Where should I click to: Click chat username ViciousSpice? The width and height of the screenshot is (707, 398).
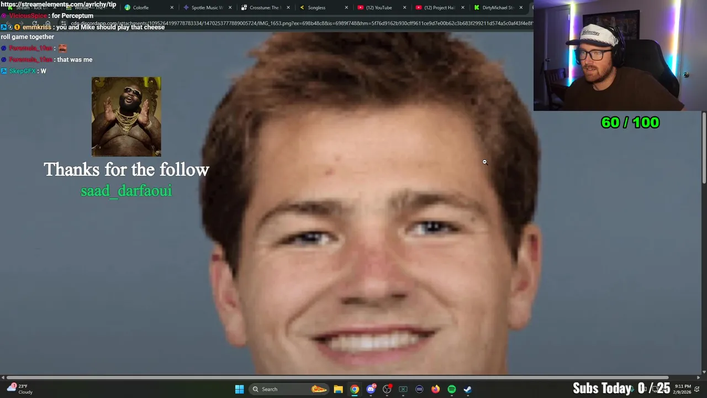pyautogui.click(x=28, y=16)
